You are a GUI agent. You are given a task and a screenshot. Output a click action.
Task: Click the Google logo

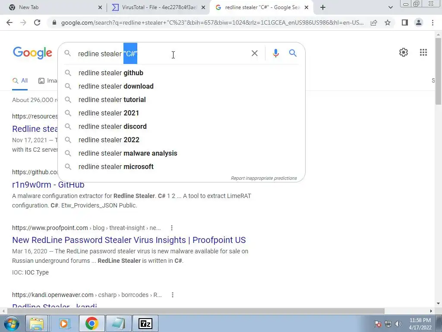[32, 53]
